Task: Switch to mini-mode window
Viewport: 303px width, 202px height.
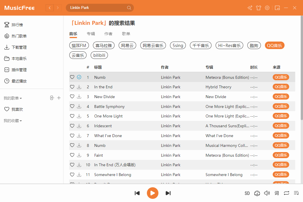Action: [277, 8]
